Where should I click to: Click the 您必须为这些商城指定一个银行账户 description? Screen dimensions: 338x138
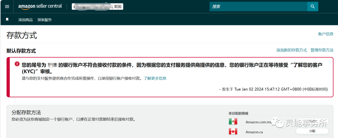(x=74, y=119)
